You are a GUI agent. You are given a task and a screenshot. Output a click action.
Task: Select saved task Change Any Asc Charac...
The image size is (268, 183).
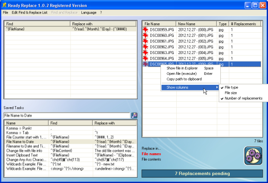click(x=70, y=160)
